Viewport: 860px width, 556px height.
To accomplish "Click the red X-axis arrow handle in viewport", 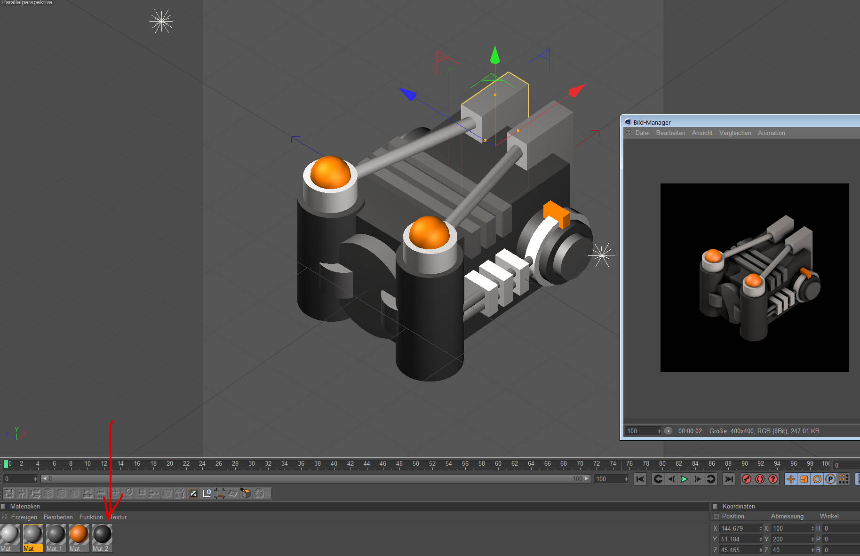I will click(x=577, y=90).
